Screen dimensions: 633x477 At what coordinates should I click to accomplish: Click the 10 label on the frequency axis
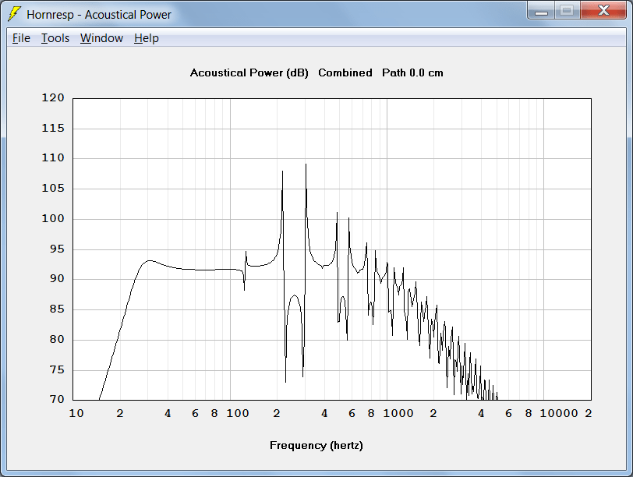(76, 413)
